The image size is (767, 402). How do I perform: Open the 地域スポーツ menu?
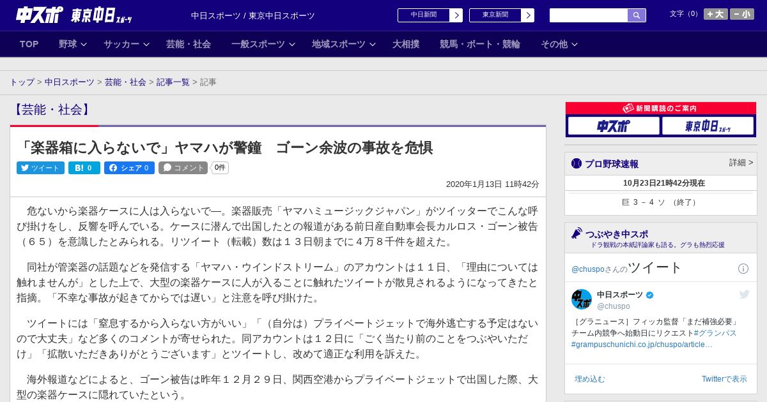[339, 44]
